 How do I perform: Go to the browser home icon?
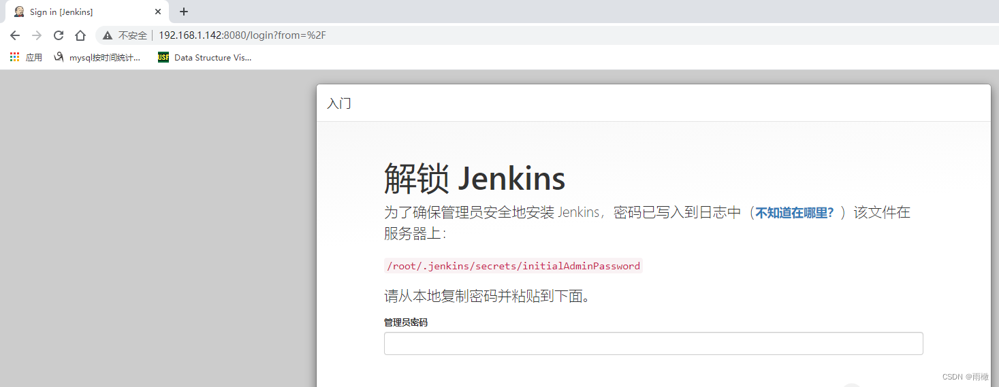(80, 35)
